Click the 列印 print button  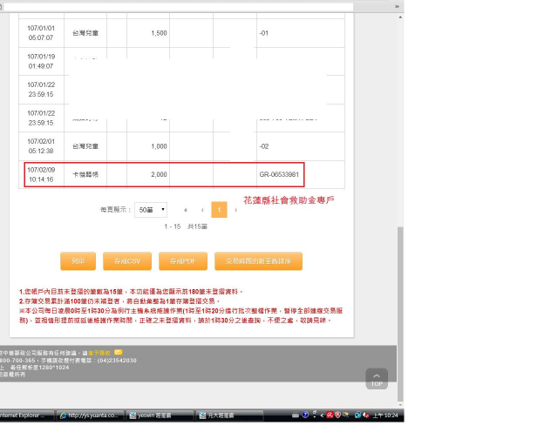tap(78, 260)
